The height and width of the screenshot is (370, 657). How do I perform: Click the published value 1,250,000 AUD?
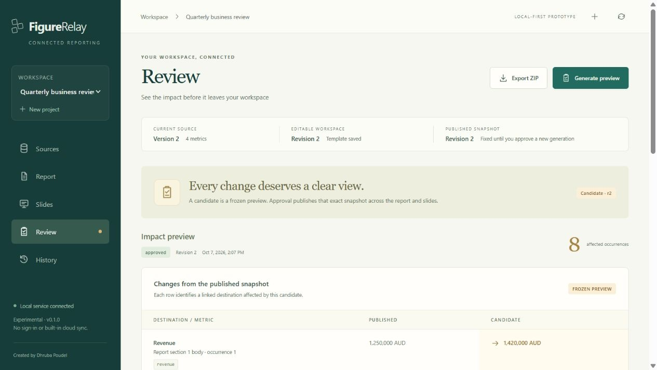tap(387, 343)
